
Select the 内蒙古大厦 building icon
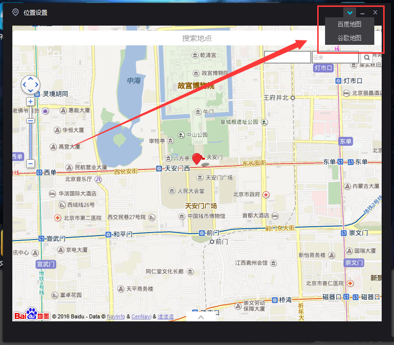pos(347,186)
